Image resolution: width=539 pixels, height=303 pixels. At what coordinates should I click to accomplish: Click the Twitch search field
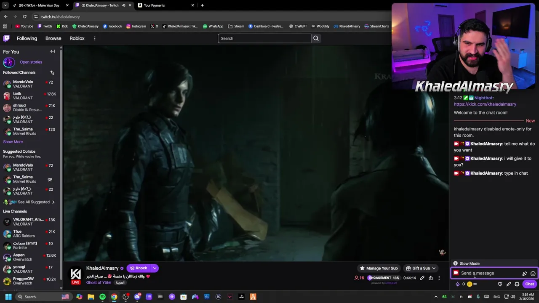click(x=264, y=38)
